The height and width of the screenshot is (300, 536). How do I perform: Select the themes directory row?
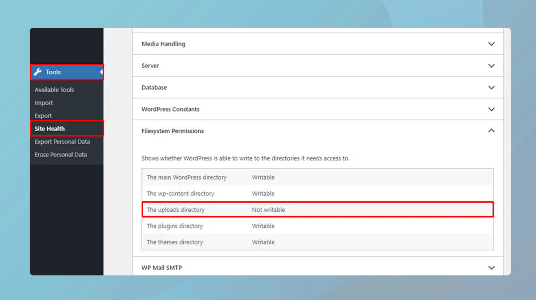174,242
